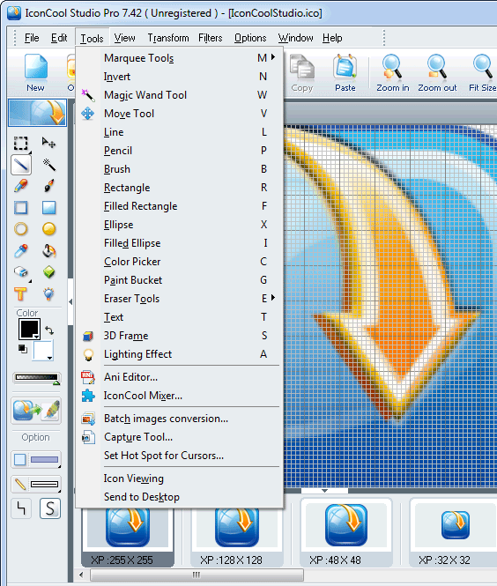Select the Filled Ellipse tool in the toolbox

click(49, 229)
